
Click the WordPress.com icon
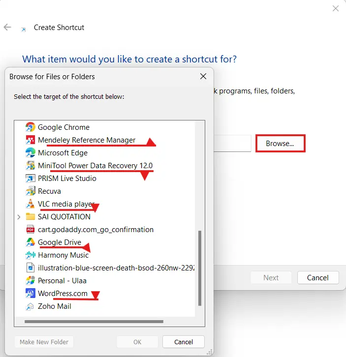(31, 293)
